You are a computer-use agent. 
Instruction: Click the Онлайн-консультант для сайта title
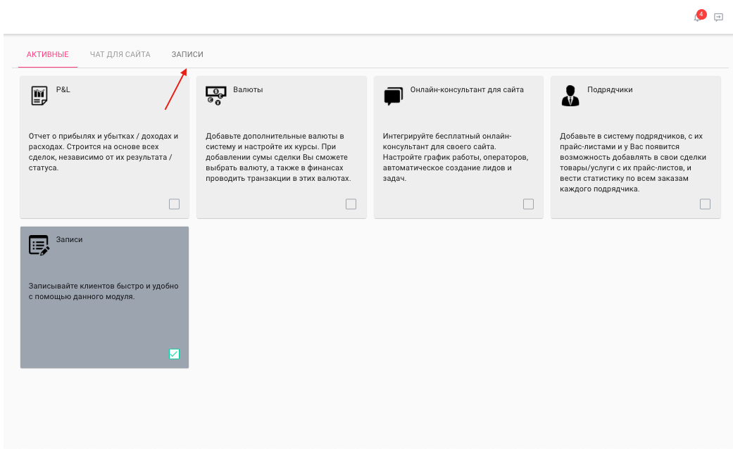point(467,89)
